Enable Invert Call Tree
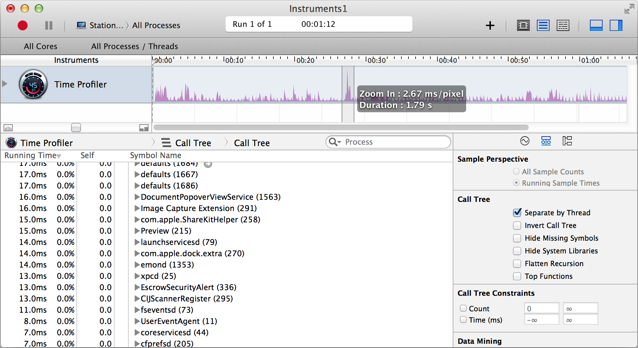Image resolution: width=638 pixels, height=348 pixels. (517, 225)
